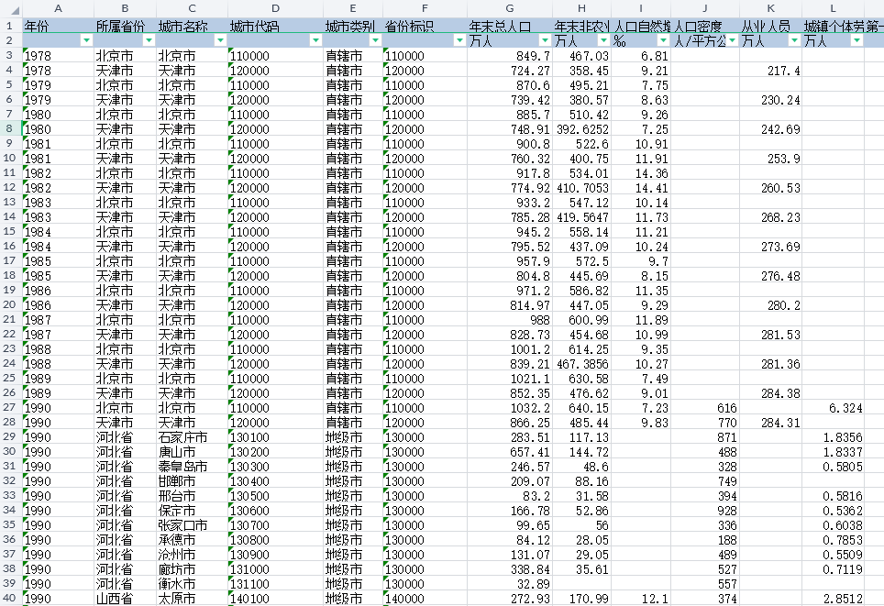Open the filter dropdown for 从业人员 column
Screen dimensions: 884x606
pos(794,40)
